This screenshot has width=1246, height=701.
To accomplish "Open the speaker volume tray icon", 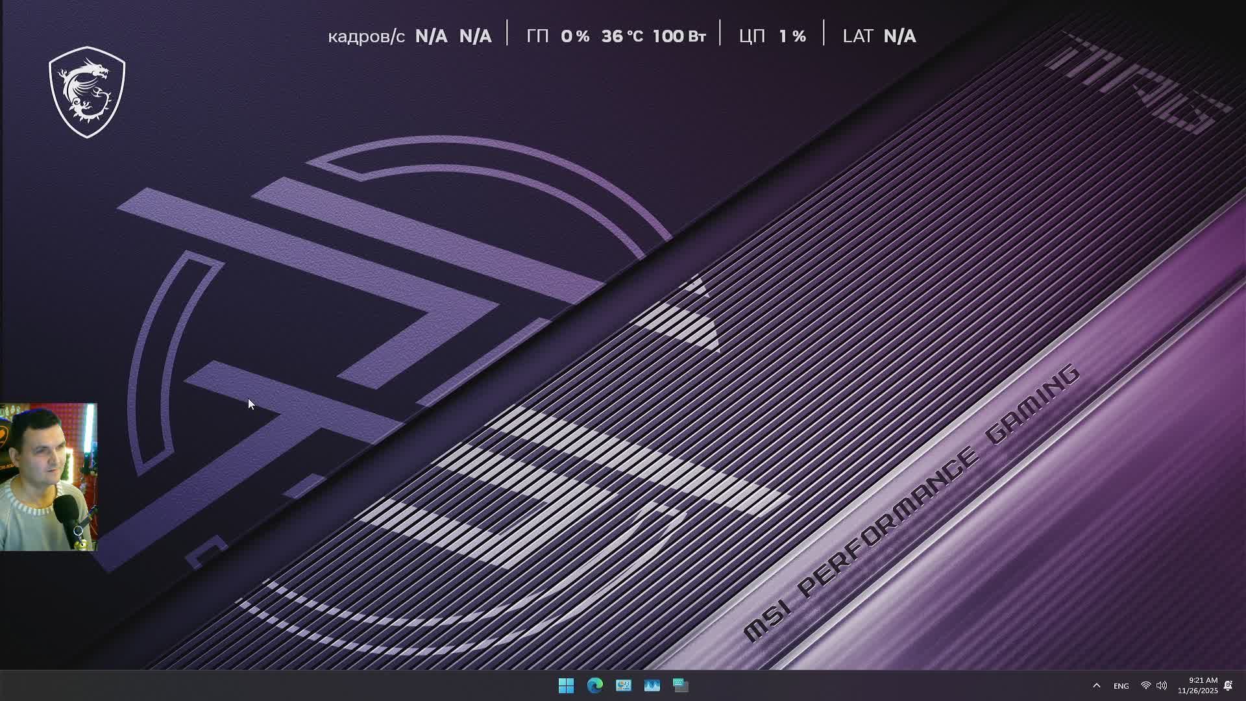I will pos(1162,685).
